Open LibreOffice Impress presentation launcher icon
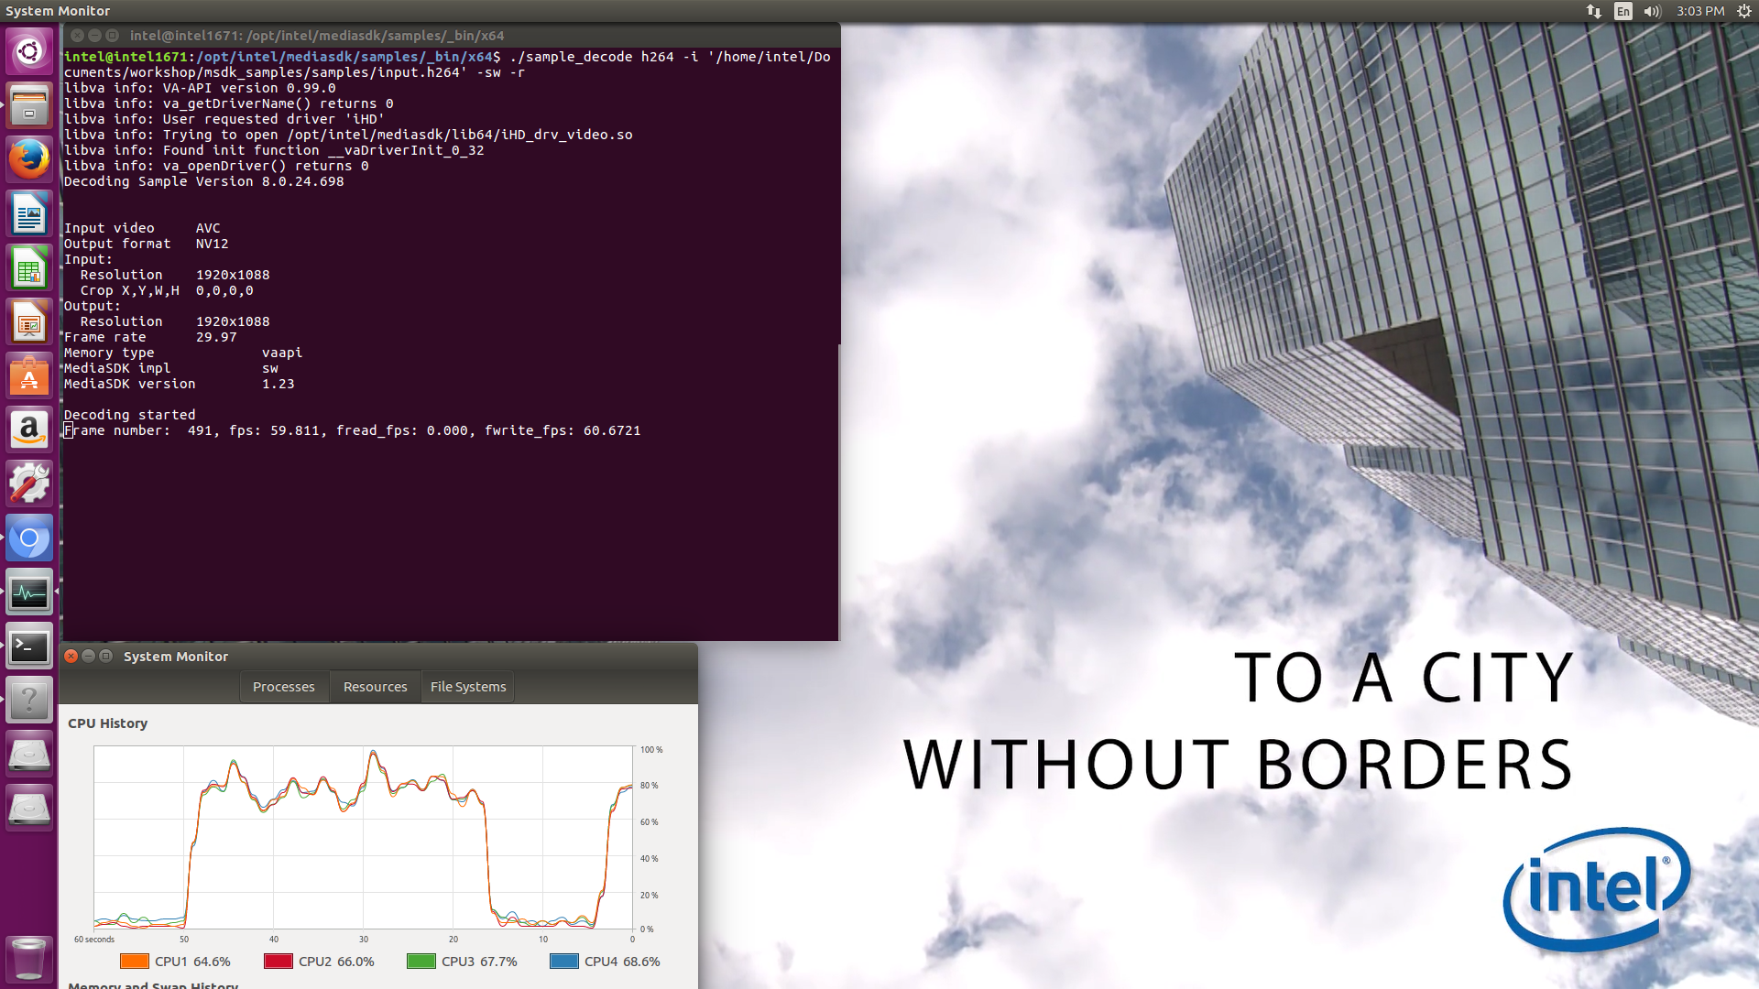This screenshot has width=1759, height=989. [29, 322]
